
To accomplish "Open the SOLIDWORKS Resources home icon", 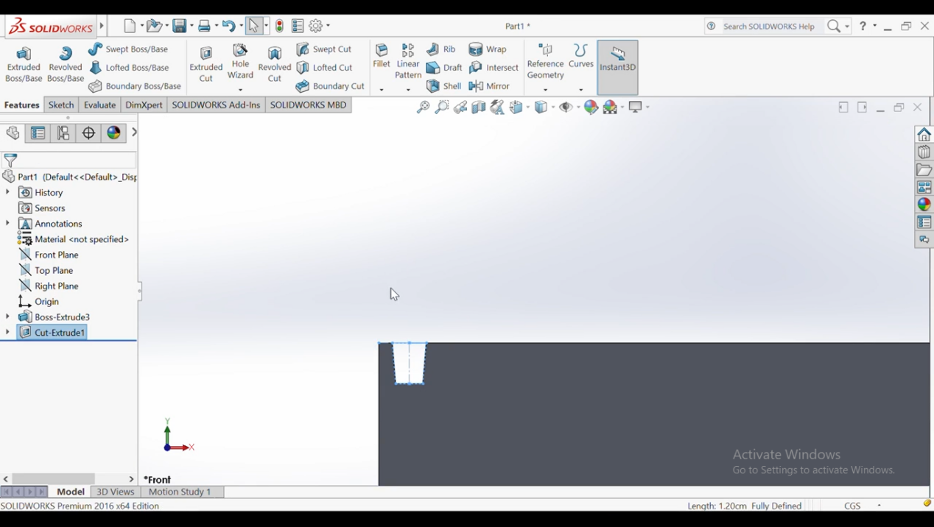I will pos(924,135).
